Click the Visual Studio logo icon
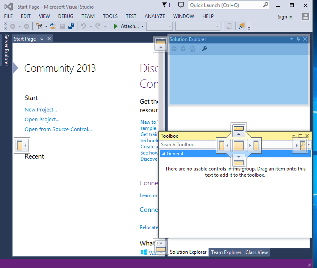Screen dimensions: 317x268 (x=9, y=7)
